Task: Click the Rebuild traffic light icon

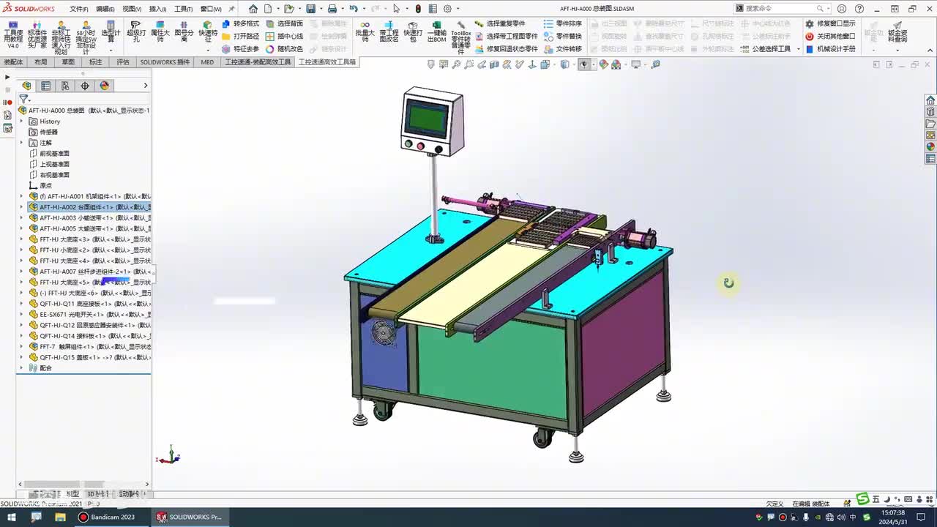Action: click(418, 9)
